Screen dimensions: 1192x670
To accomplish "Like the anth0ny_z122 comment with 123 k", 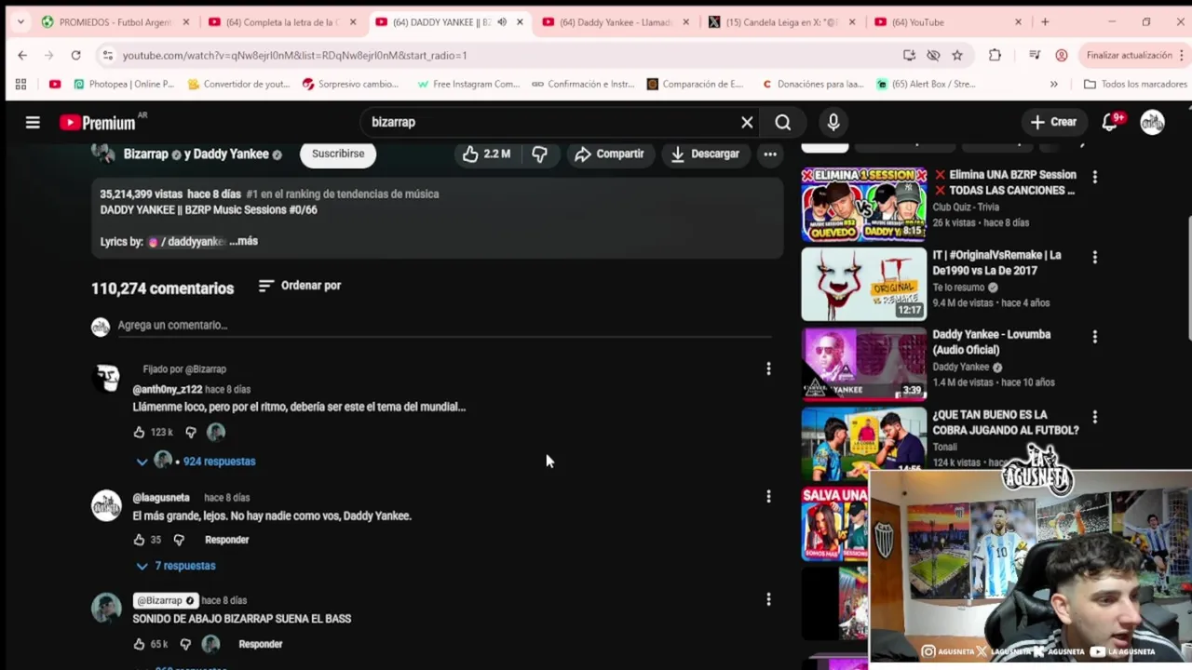I will [x=139, y=433].
